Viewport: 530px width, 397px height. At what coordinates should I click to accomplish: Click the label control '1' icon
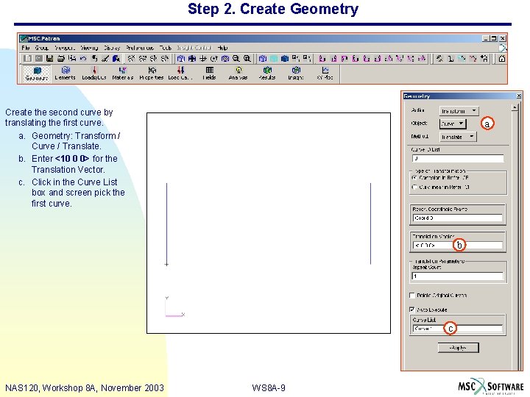click(x=451, y=59)
